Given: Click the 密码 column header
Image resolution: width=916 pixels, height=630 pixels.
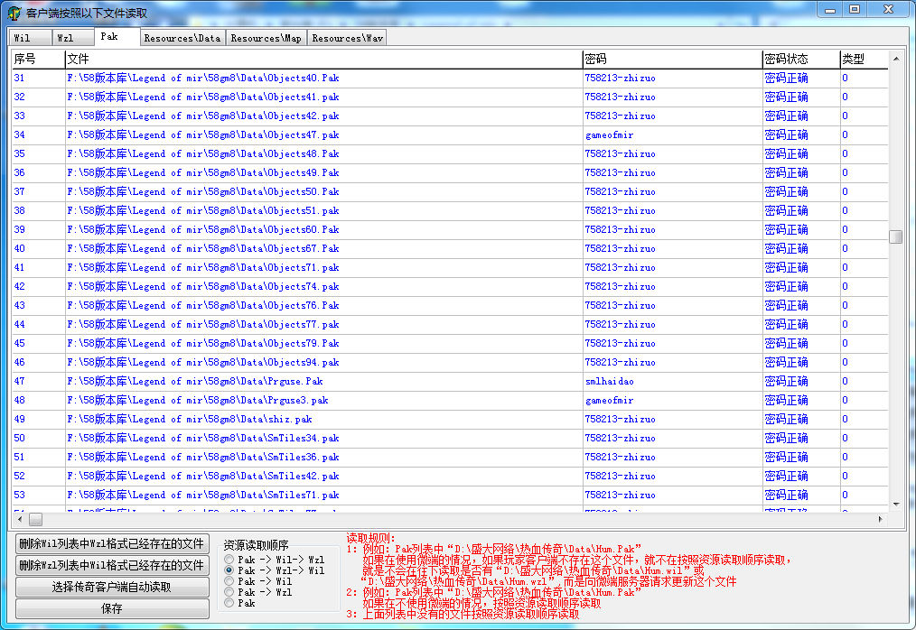Looking at the screenshot, I should 672,59.
